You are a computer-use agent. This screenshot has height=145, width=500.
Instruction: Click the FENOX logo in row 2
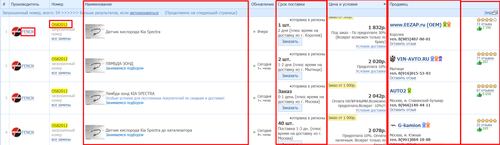(x=16, y=66)
